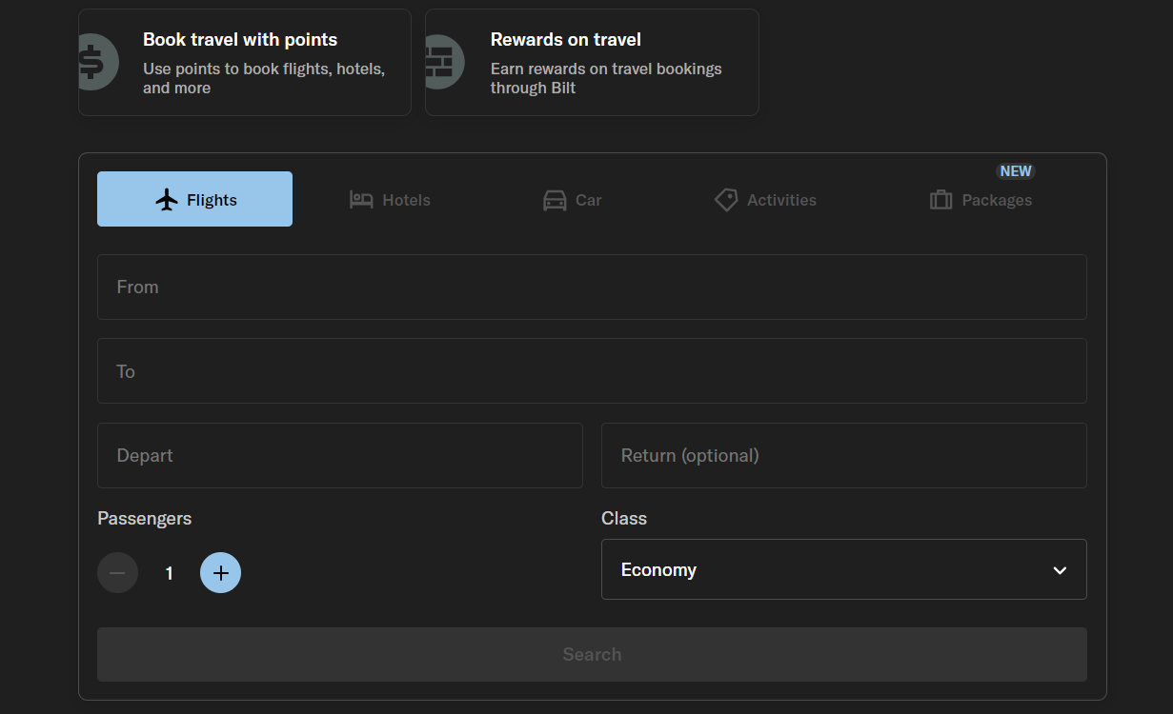Viewport: 1173px width, 714px height.
Task: Open the 'Rewards on travel' heading
Action: (x=565, y=40)
